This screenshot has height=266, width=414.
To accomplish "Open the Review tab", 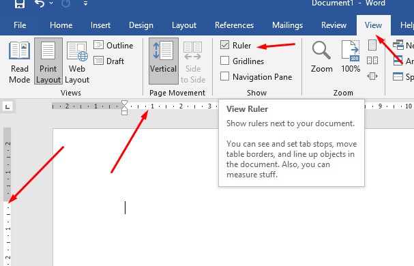I will (334, 25).
